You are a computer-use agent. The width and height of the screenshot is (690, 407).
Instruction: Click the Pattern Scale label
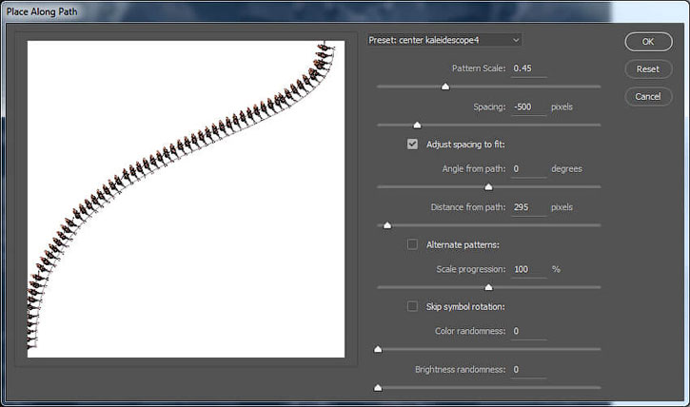click(x=479, y=68)
